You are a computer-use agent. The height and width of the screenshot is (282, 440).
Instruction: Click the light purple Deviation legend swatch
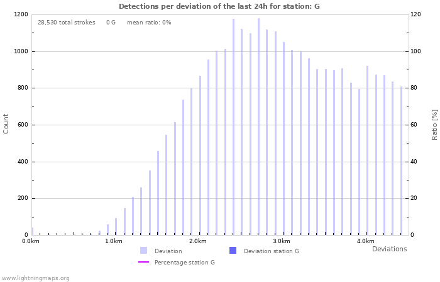coord(143,251)
